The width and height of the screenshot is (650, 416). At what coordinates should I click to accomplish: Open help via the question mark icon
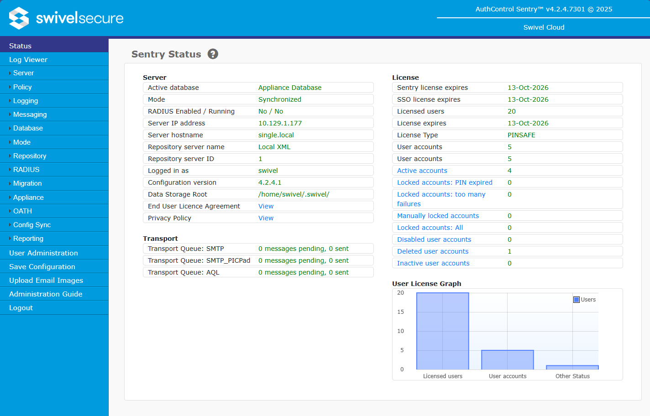pyautogui.click(x=213, y=54)
